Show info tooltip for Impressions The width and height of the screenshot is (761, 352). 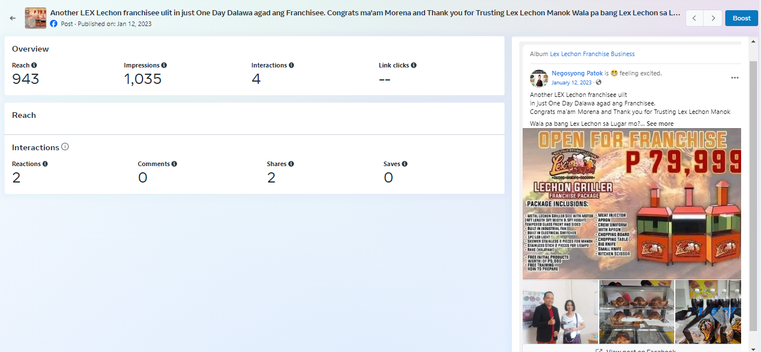pos(164,65)
